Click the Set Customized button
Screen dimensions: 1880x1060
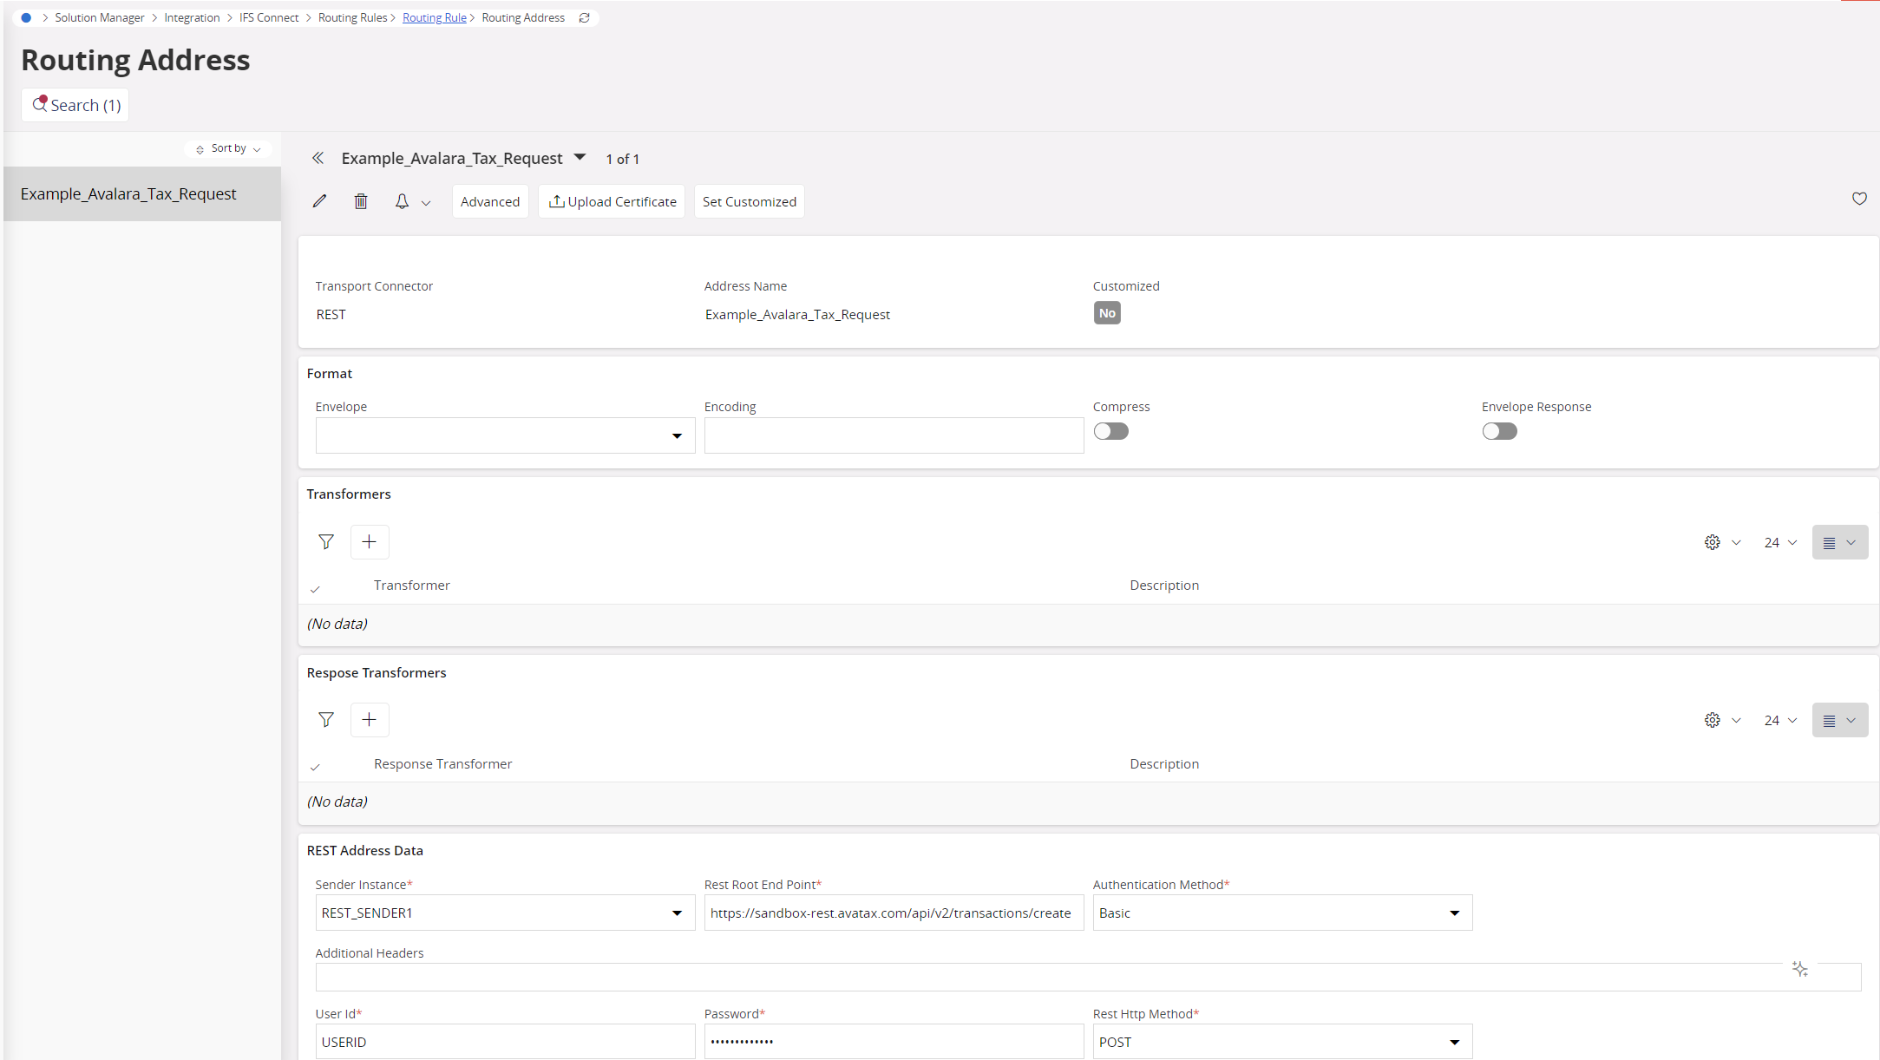(750, 201)
